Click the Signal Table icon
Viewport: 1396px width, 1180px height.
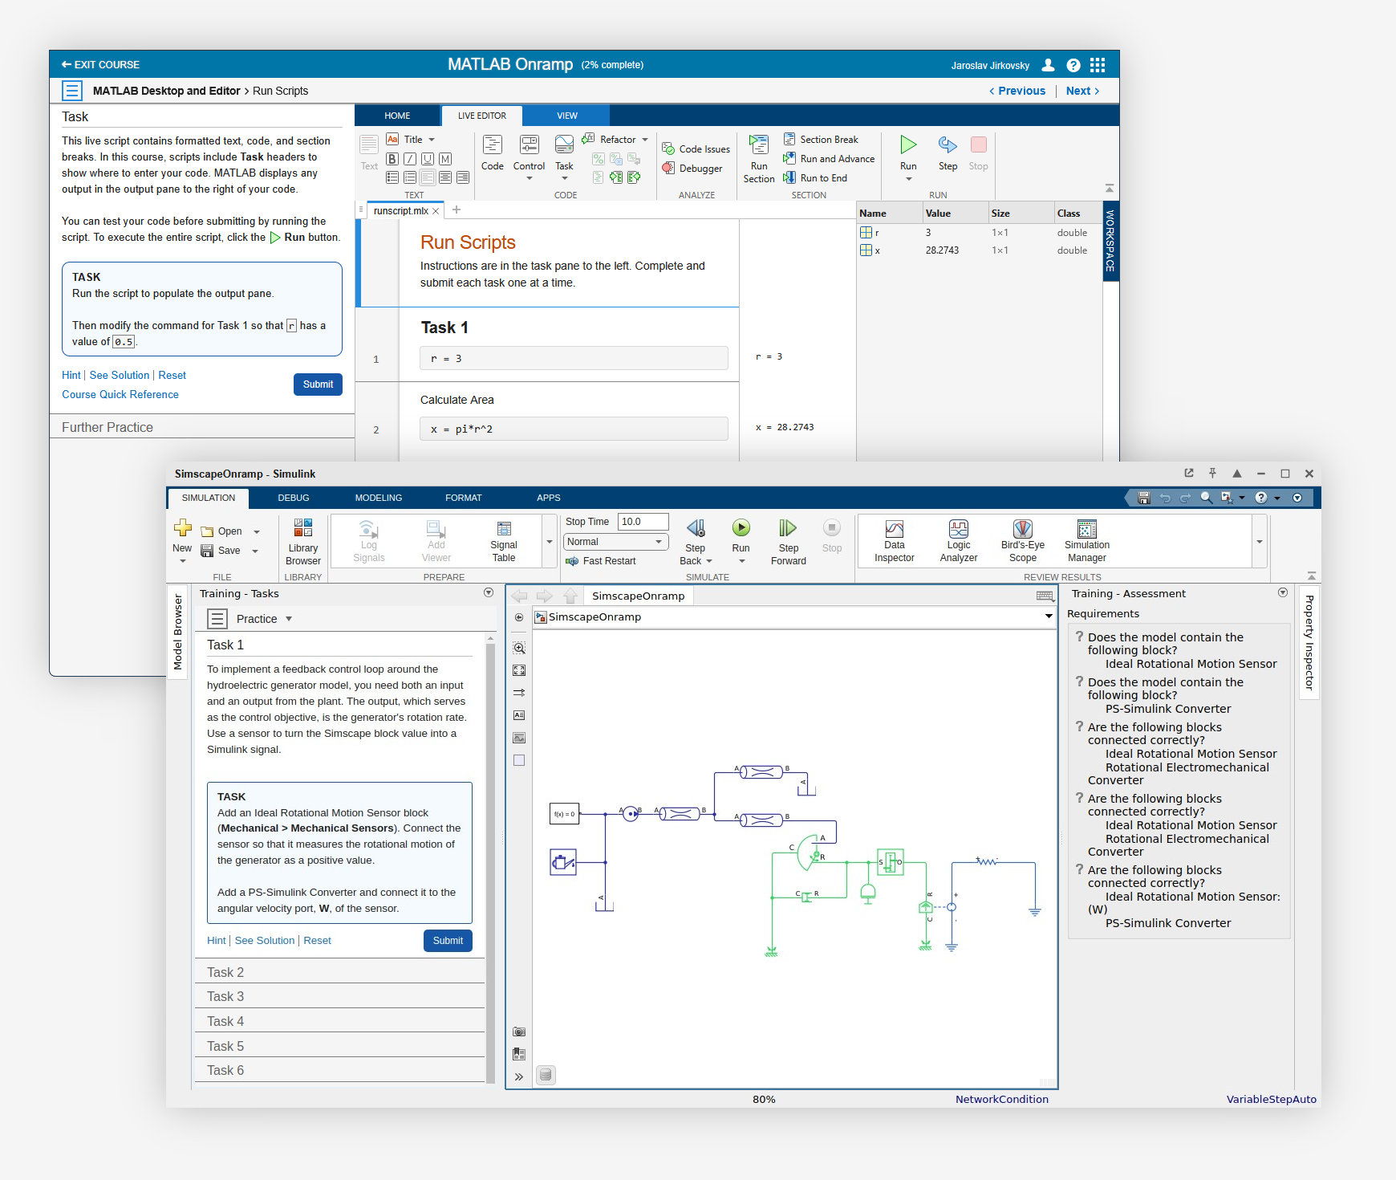pos(504,530)
